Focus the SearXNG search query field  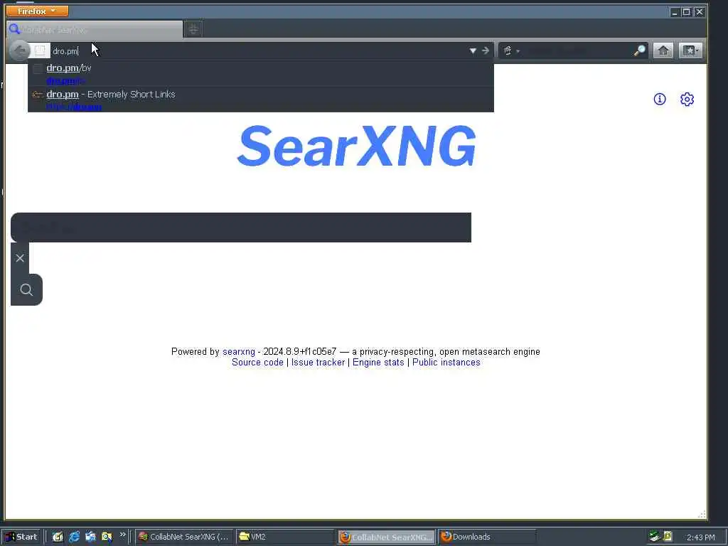[x=241, y=227]
